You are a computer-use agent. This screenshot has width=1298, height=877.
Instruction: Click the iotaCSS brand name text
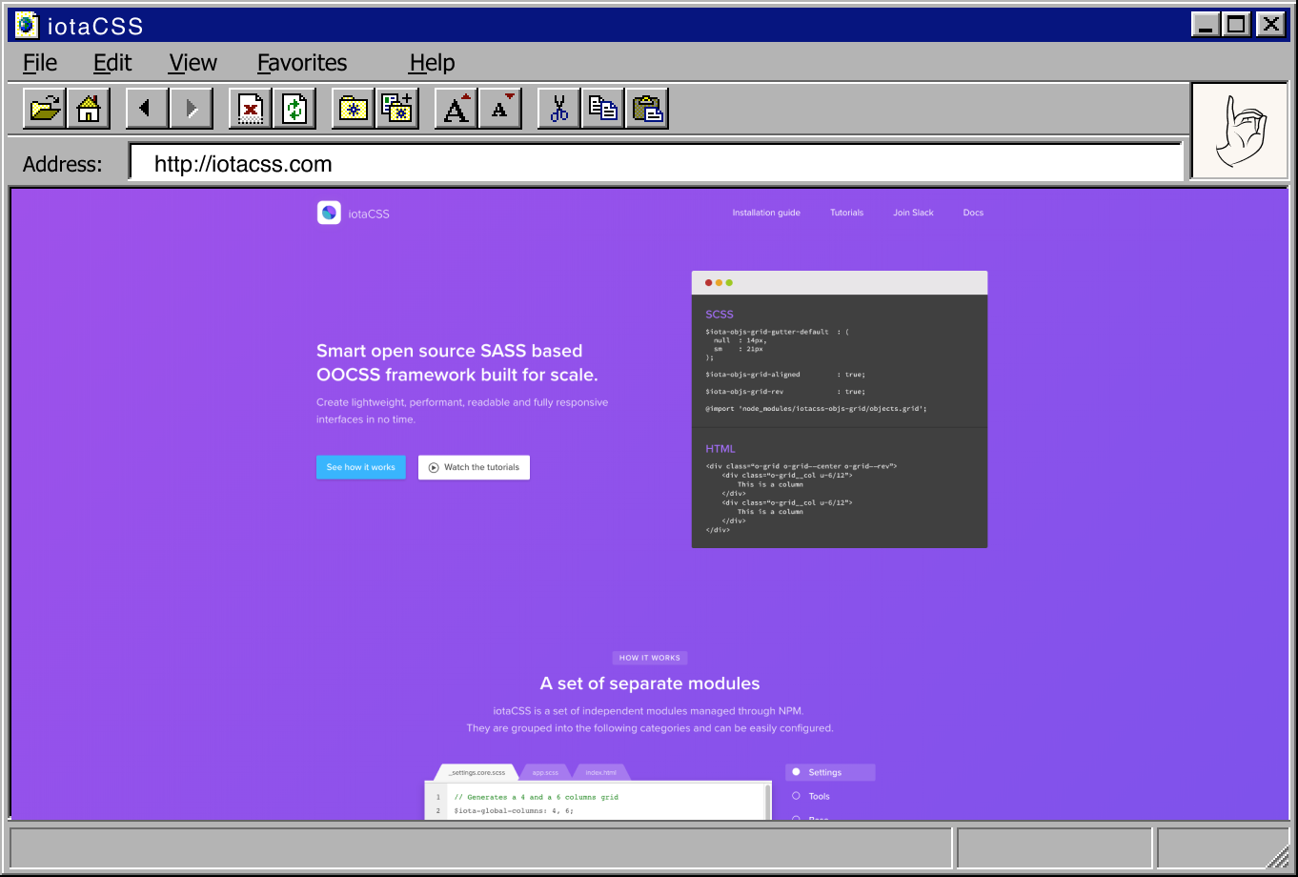369,214
